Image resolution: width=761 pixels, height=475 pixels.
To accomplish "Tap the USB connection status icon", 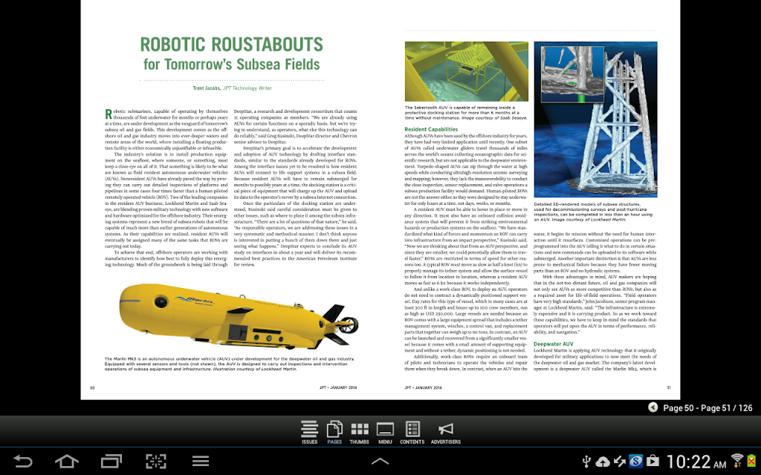I will pos(586,462).
